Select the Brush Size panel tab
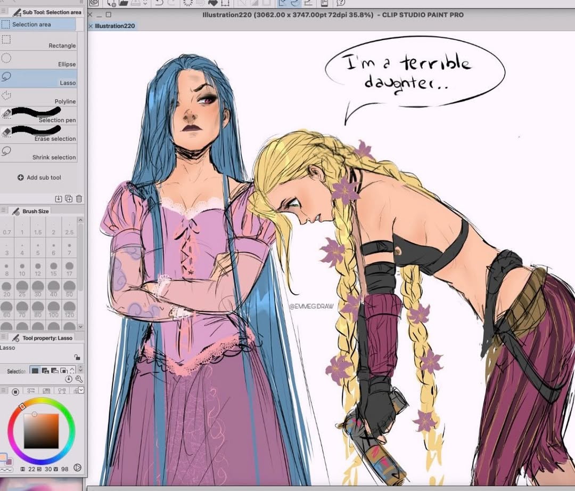Viewport: 575px width, 491px height. pyautogui.click(x=30, y=211)
